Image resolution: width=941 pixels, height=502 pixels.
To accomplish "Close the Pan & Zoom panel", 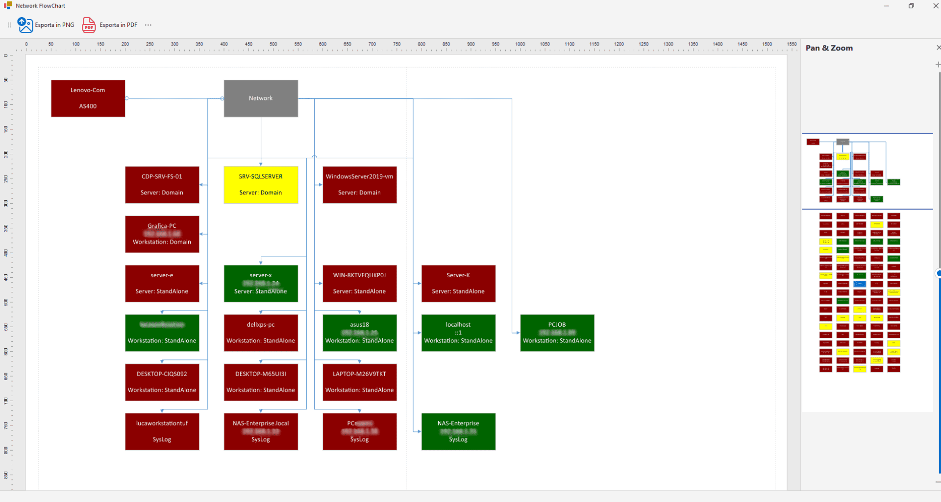I will [x=938, y=48].
